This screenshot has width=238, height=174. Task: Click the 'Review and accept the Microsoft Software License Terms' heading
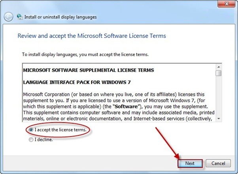(92, 36)
